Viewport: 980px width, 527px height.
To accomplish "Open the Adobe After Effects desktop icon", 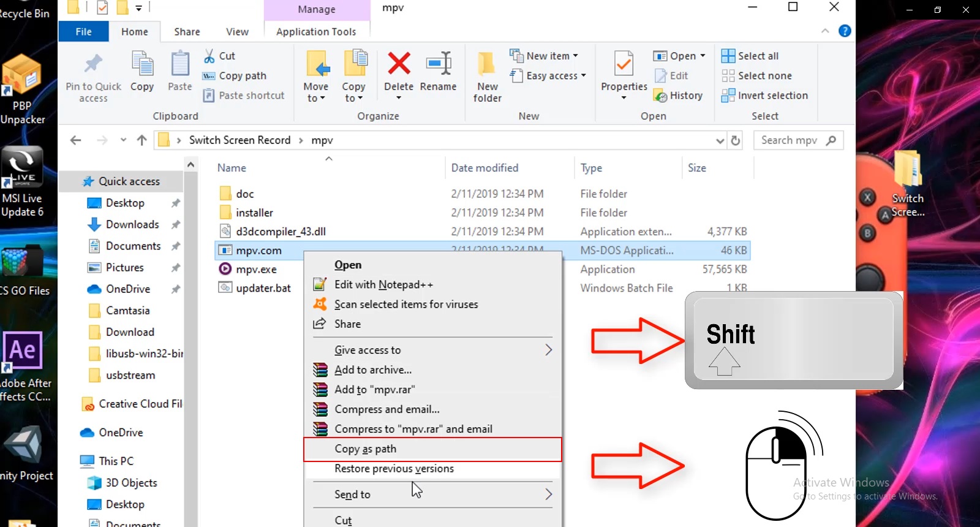I will pyautogui.click(x=24, y=366).
